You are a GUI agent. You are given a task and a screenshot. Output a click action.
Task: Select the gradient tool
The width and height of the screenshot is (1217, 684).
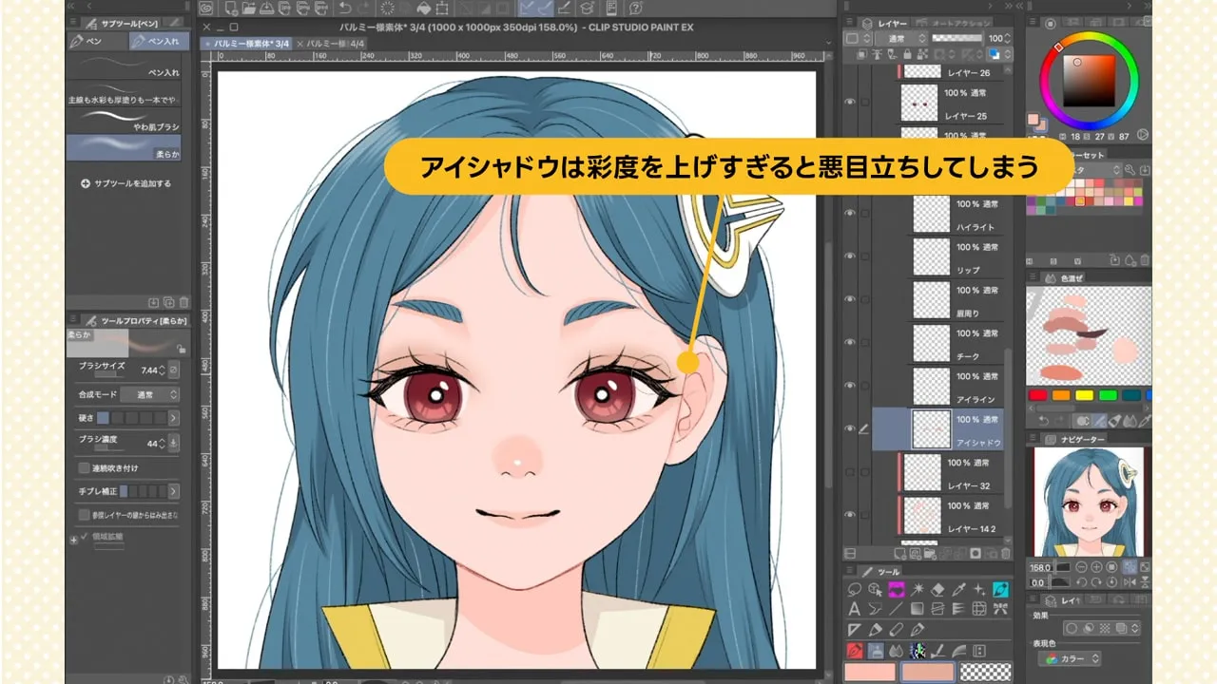pyautogui.click(x=918, y=609)
